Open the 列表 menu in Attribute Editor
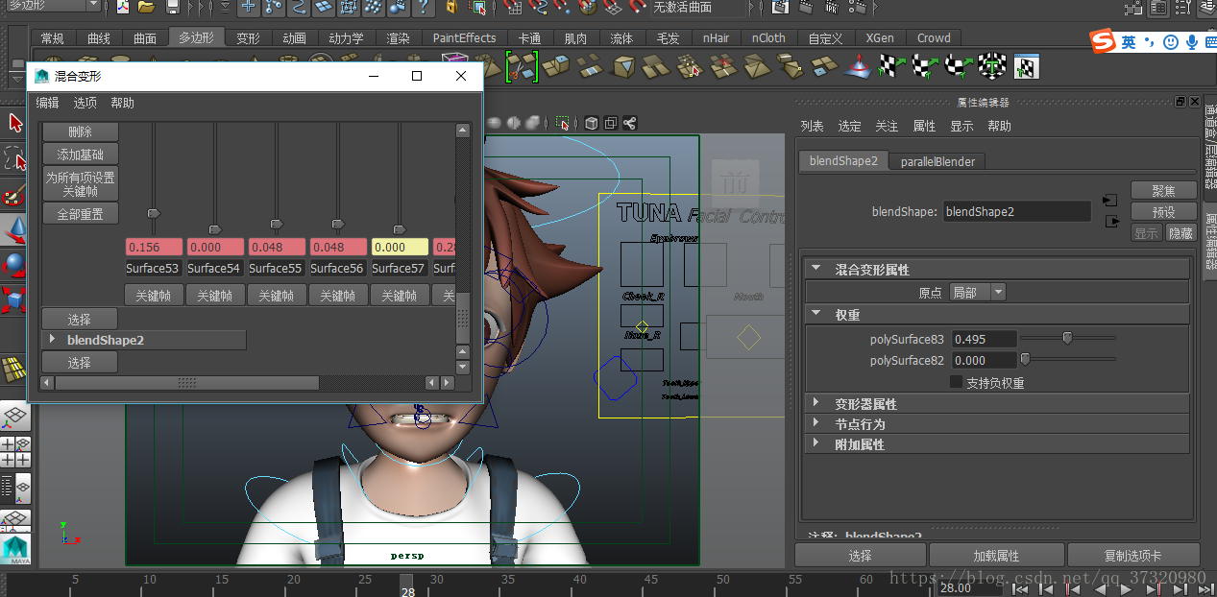This screenshot has width=1217, height=597. pos(812,126)
